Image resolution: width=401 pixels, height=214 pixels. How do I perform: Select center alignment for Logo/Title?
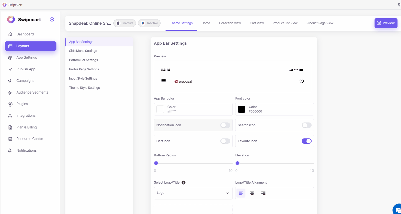[x=252, y=193]
